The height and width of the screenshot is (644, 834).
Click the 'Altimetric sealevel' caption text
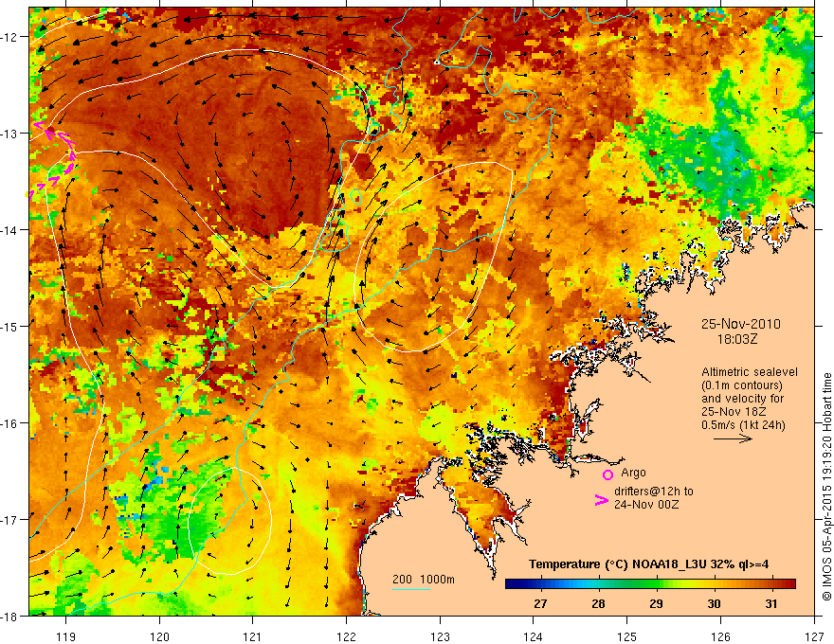click(x=750, y=372)
